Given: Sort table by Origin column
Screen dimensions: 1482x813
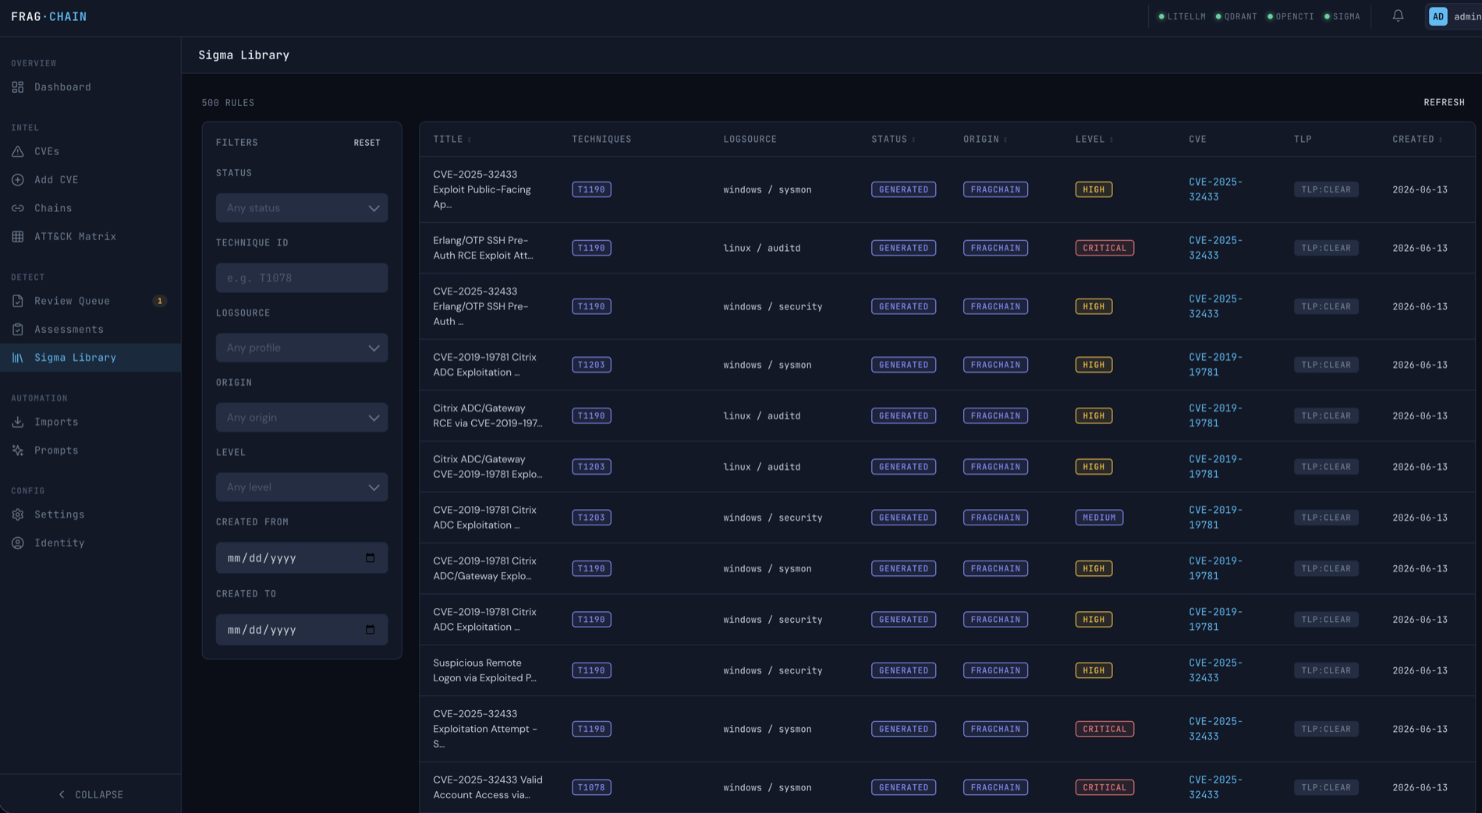Looking at the screenshot, I should pyautogui.click(x=986, y=140).
